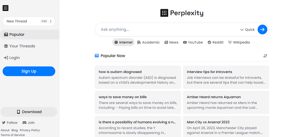Select the Internet search focus
The width and height of the screenshot is (304, 137).
123,42
